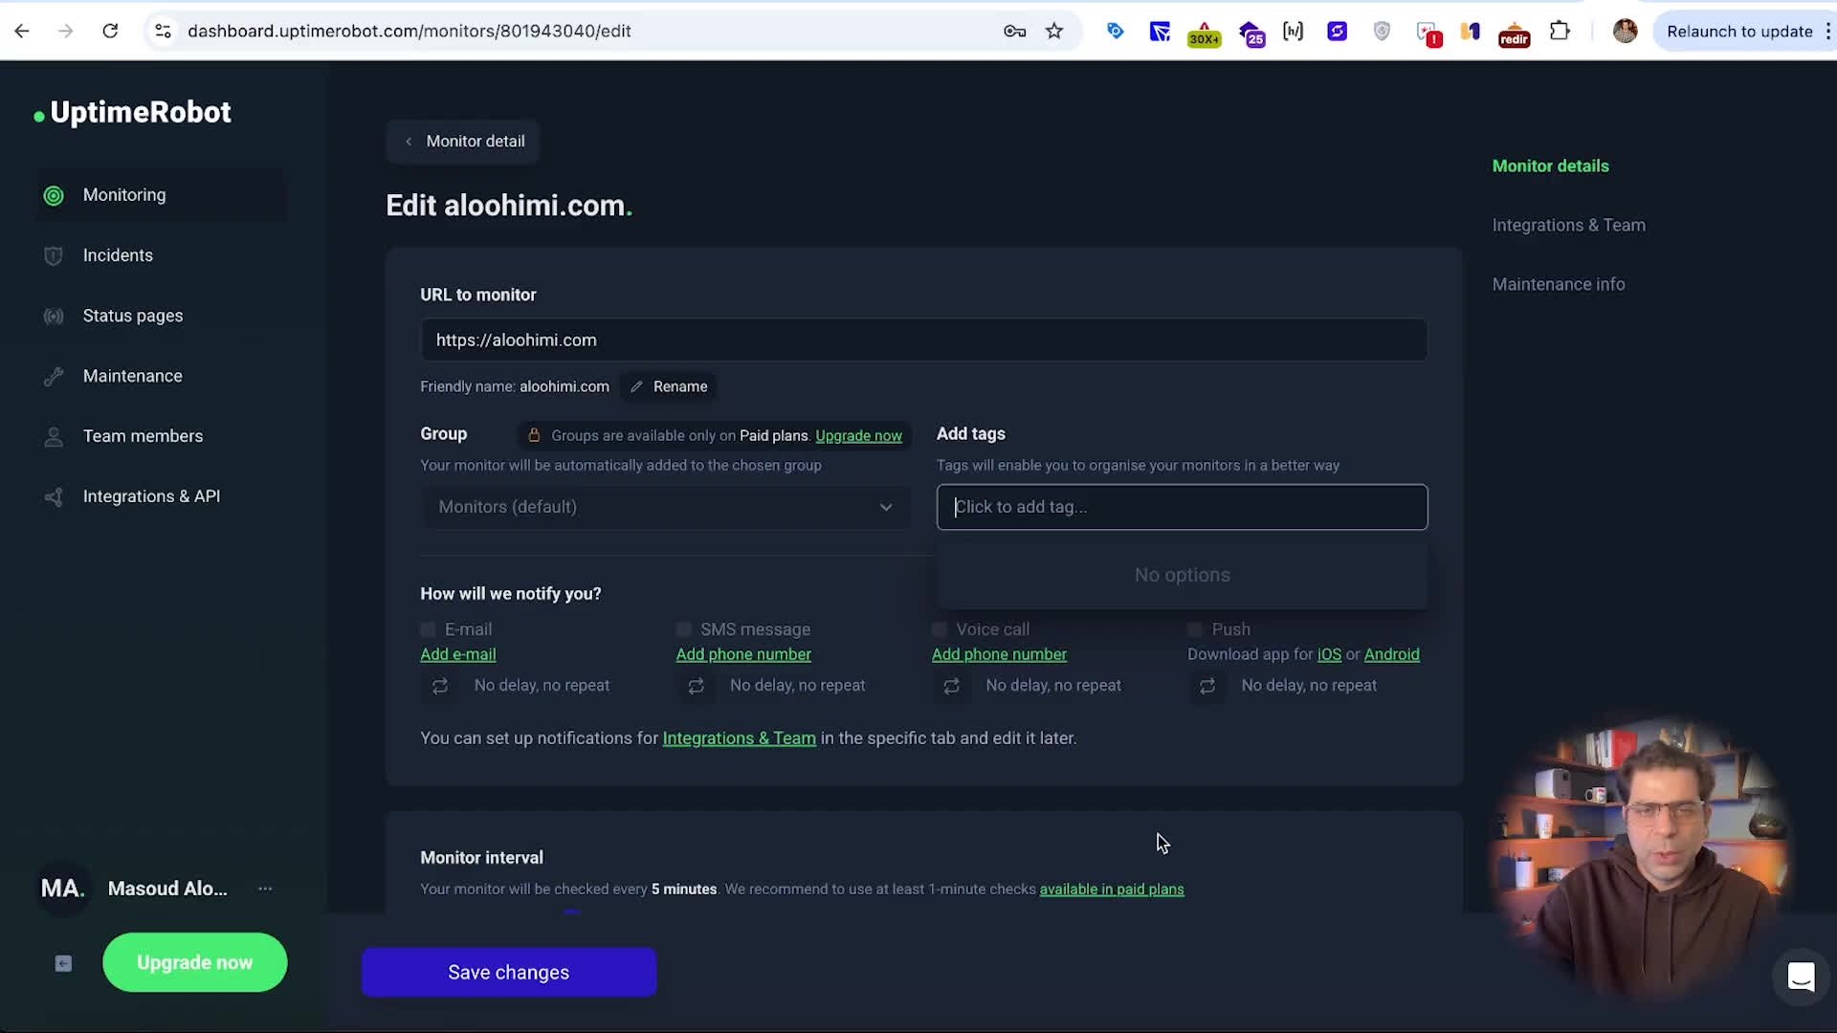Click the Push repeat settings icon
Image resolution: width=1837 pixels, height=1033 pixels.
point(1207,686)
